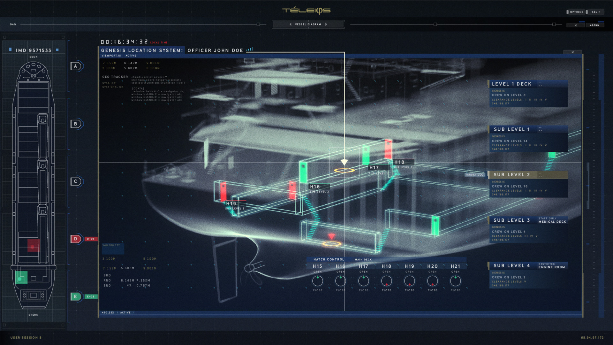Toggle hatch H19 control knob
This screenshot has height=345, width=613.
coord(410,281)
